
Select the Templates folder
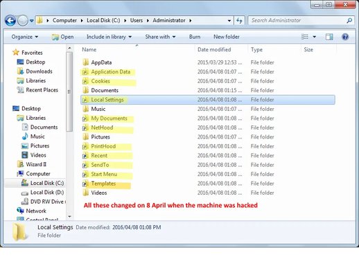tap(99, 184)
